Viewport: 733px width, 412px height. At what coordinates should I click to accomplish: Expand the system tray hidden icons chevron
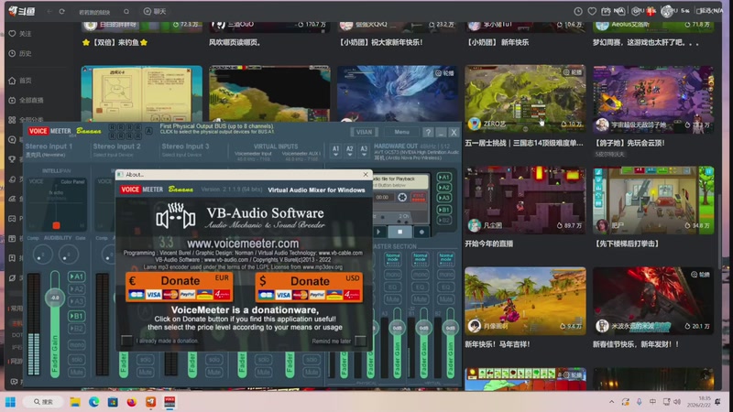tap(611, 402)
